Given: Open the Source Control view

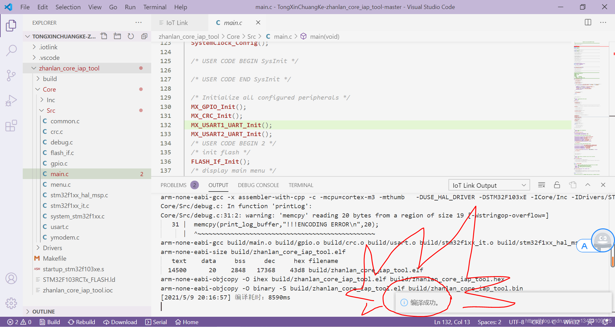Looking at the screenshot, I should 12,75.
